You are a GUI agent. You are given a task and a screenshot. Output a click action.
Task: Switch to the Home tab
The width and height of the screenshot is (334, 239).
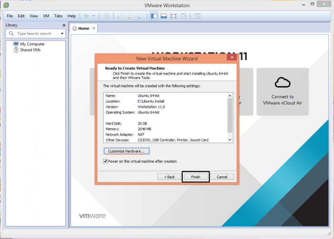tap(83, 28)
